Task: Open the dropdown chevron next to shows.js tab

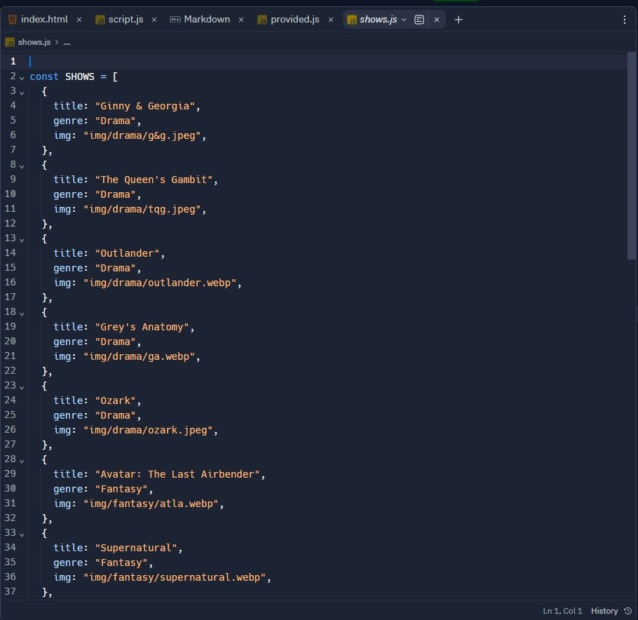Action: 403,20
